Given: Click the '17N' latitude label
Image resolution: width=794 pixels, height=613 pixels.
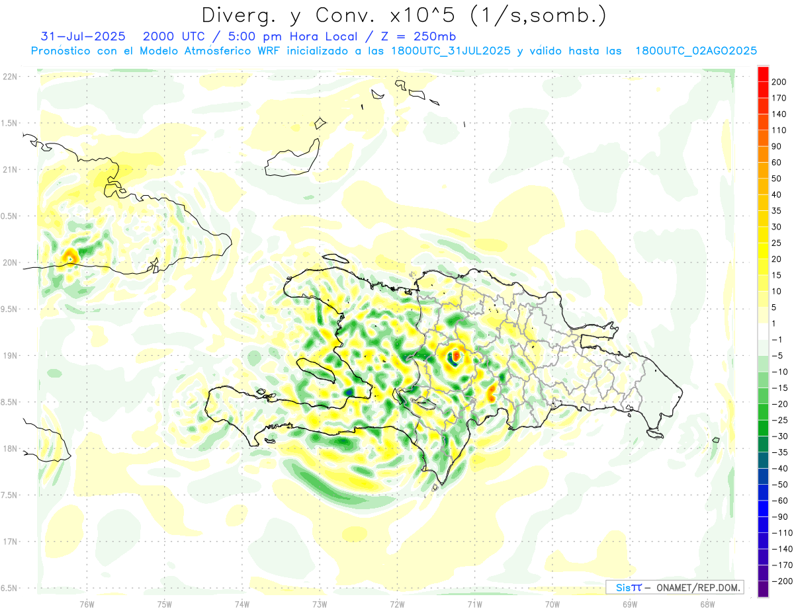Looking at the screenshot, I should 10,542.
